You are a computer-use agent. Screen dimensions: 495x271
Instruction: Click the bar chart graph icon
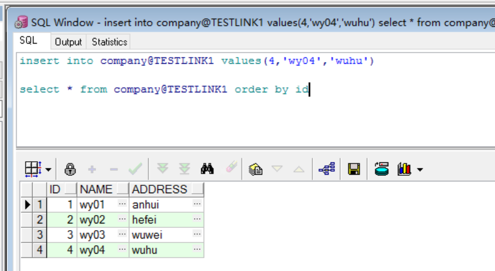coord(404,169)
